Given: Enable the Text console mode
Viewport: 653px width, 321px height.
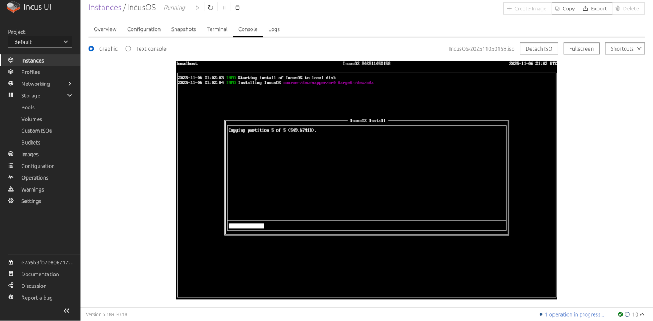Looking at the screenshot, I should coord(128,48).
